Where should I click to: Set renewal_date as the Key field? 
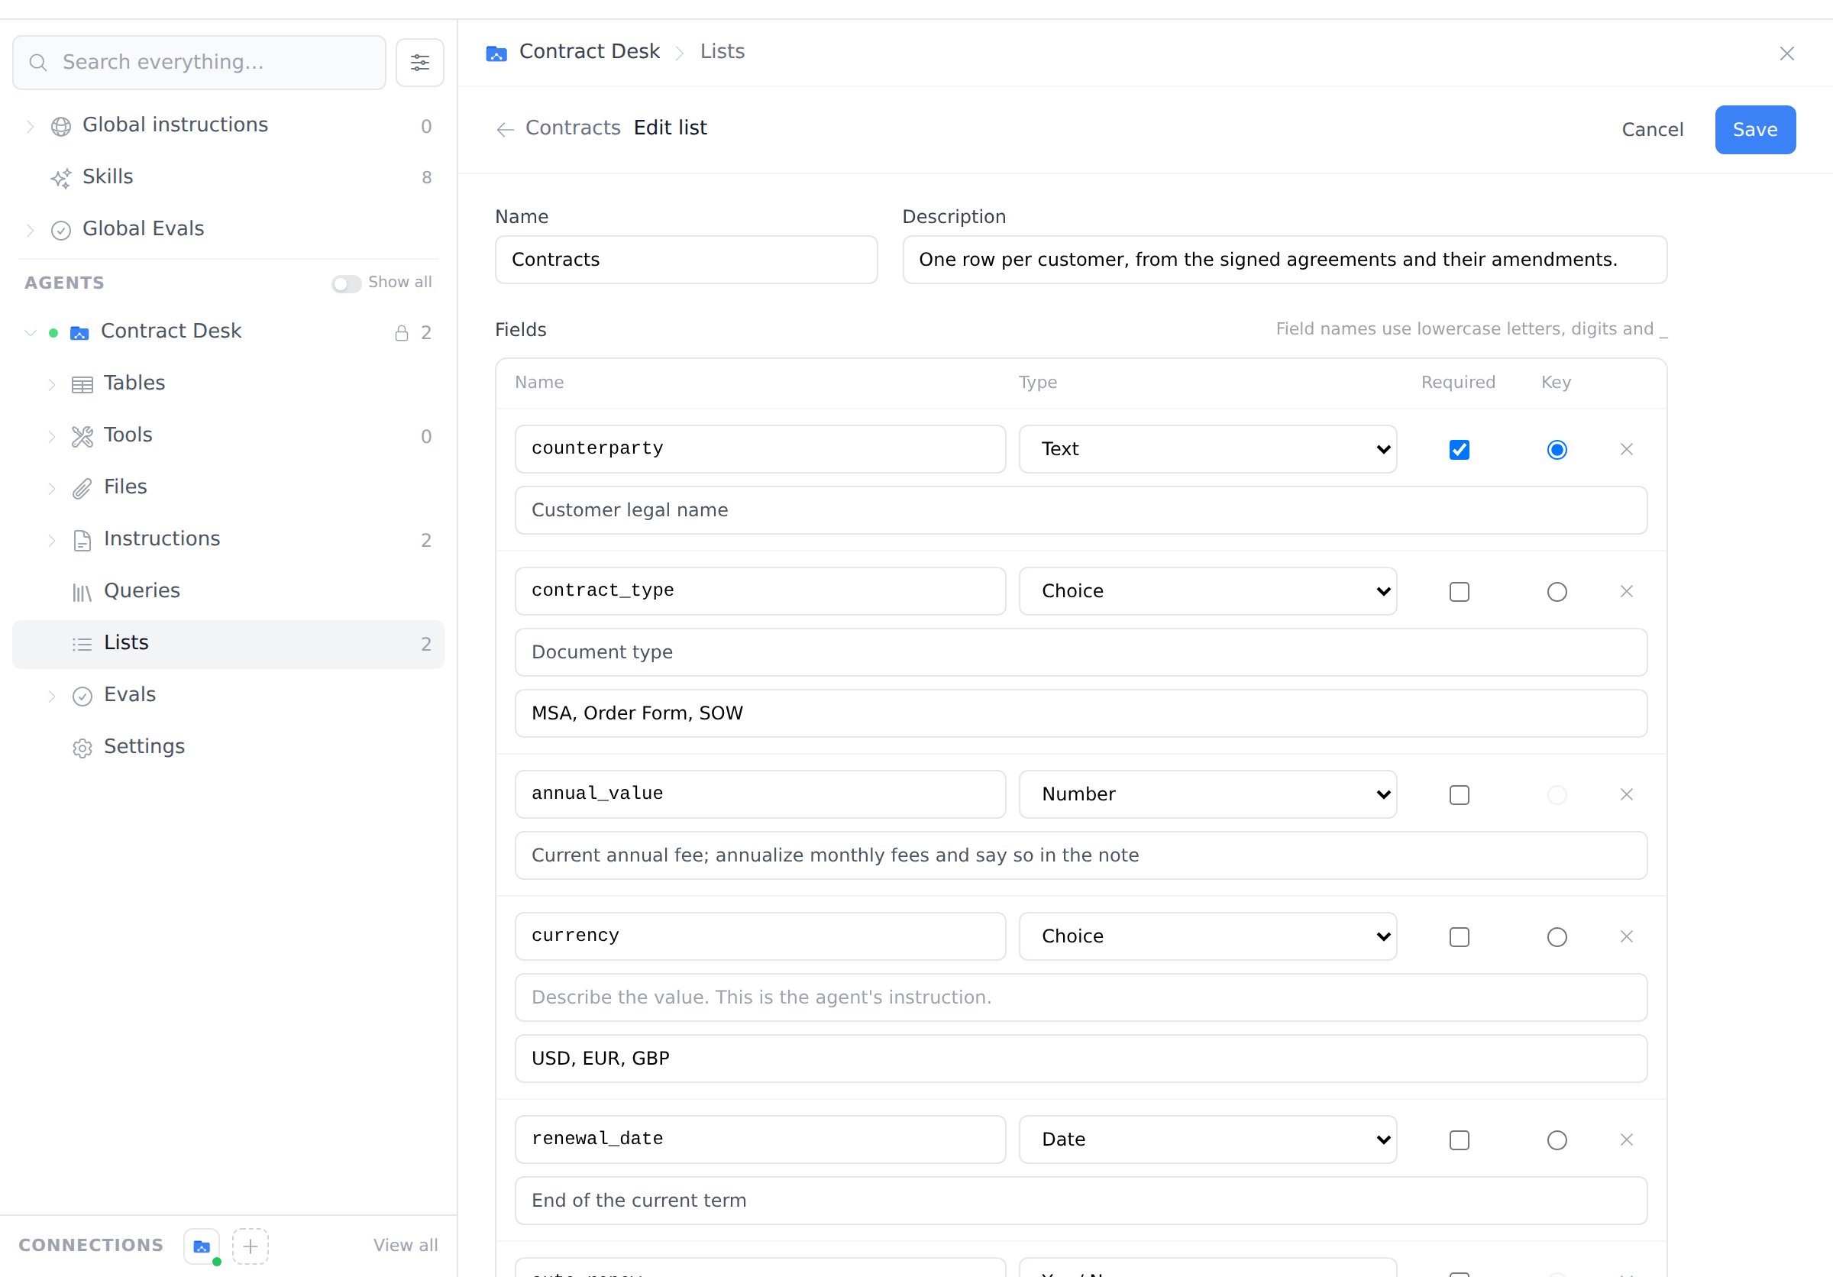pos(1557,1140)
